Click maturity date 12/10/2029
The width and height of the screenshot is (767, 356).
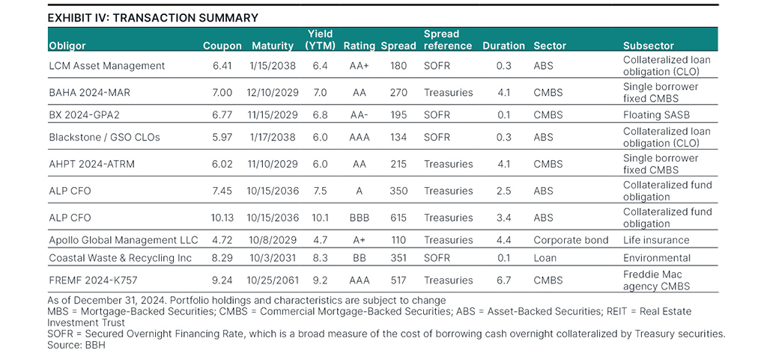click(x=273, y=92)
